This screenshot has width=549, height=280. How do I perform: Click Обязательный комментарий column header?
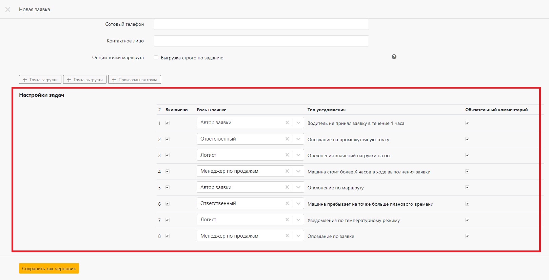496,110
